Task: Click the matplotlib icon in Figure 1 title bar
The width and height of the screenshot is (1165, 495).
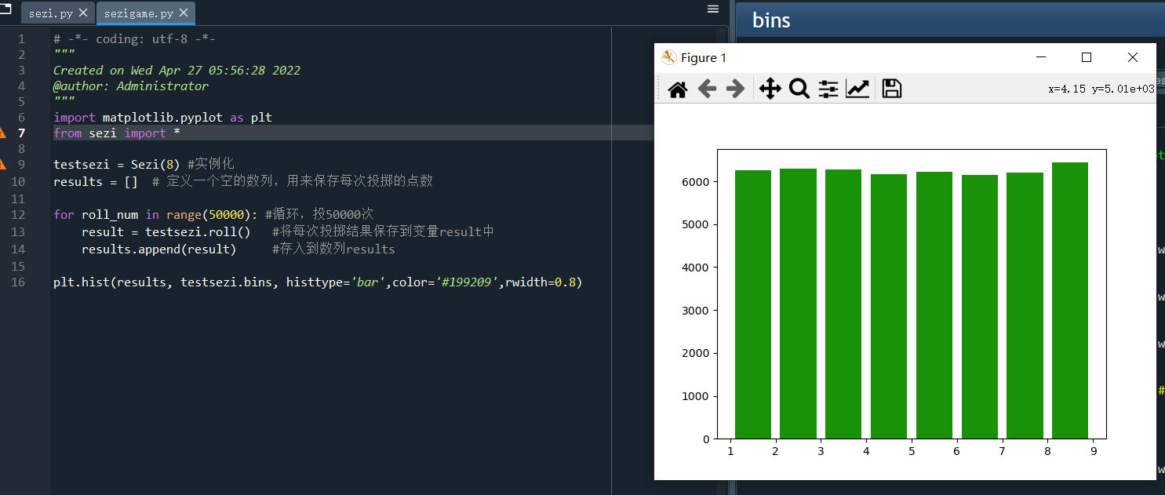Action: tap(669, 57)
